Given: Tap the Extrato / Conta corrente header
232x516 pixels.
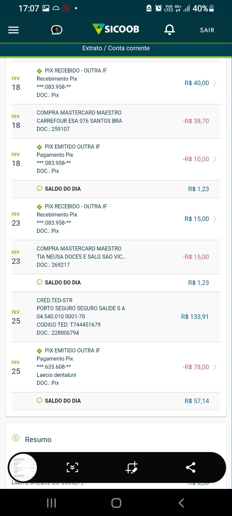Looking at the screenshot, I should (x=116, y=48).
